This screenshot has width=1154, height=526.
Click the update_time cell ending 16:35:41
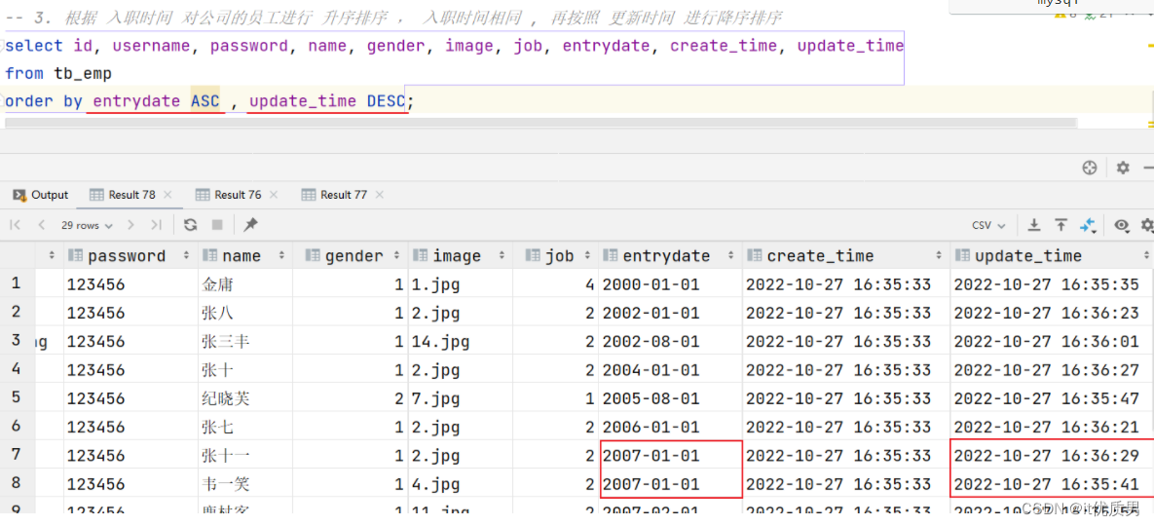(x=1052, y=485)
